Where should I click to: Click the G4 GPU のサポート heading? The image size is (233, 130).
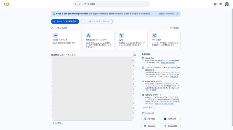tap(153, 95)
